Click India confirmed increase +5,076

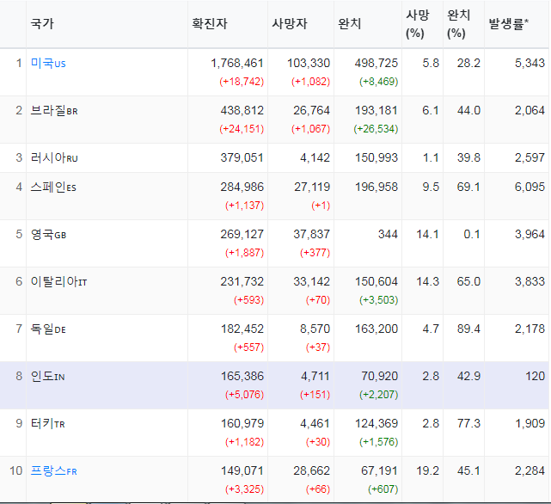[x=244, y=394]
